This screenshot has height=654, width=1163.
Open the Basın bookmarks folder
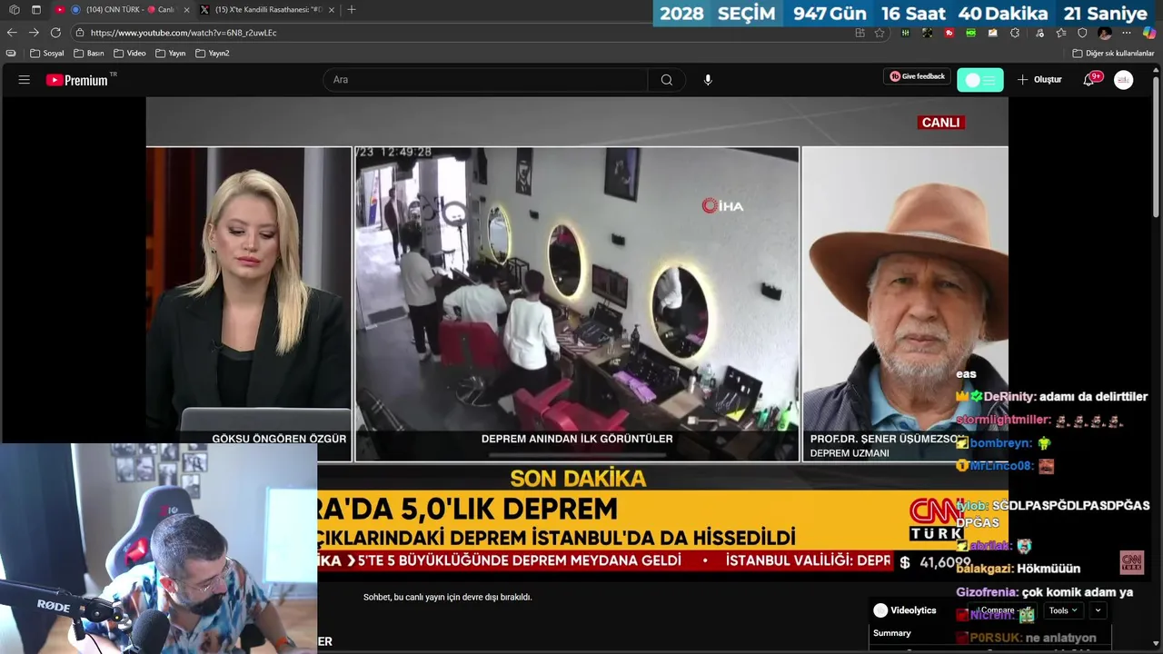pyautogui.click(x=89, y=54)
